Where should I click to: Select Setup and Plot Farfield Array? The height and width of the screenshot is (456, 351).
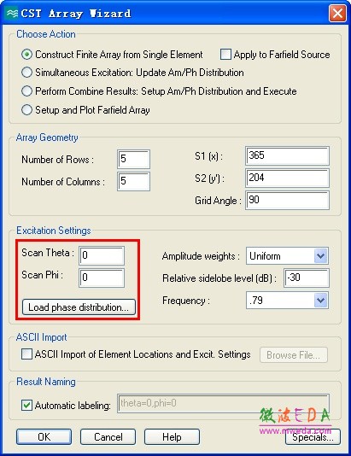coord(26,110)
